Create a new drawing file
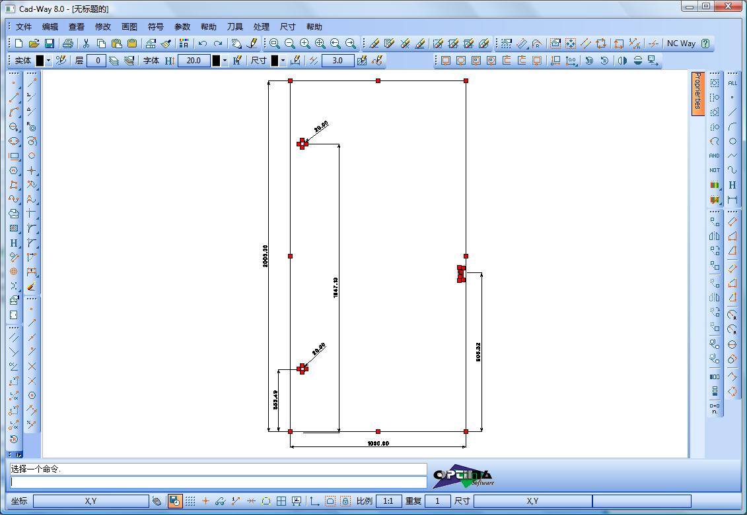Image resolution: width=747 pixels, height=515 pixels. [19, 44]
